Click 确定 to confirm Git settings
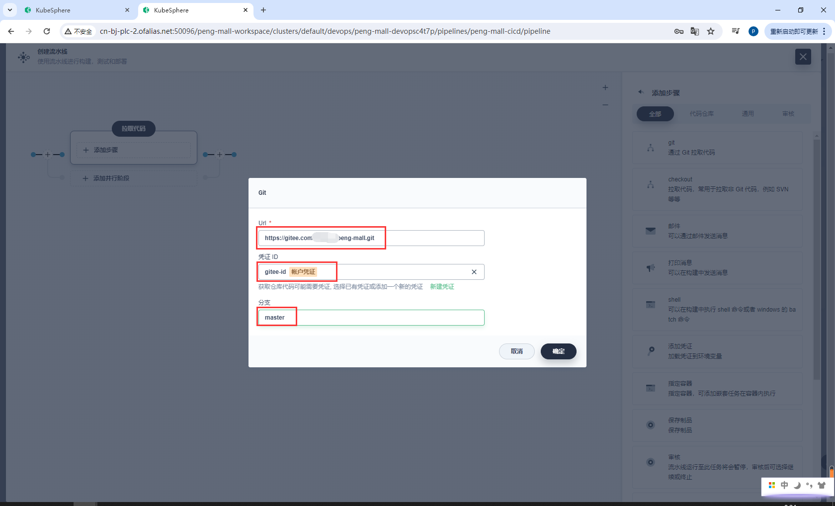 [559, 351]
